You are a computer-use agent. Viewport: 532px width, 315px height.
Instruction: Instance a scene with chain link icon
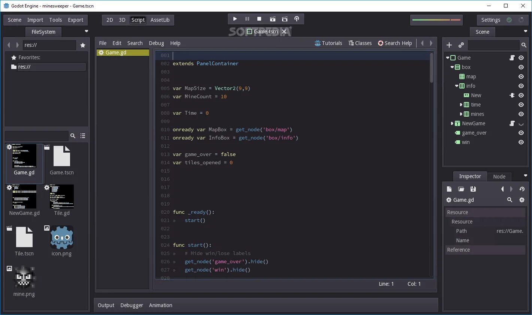(461, 45)
